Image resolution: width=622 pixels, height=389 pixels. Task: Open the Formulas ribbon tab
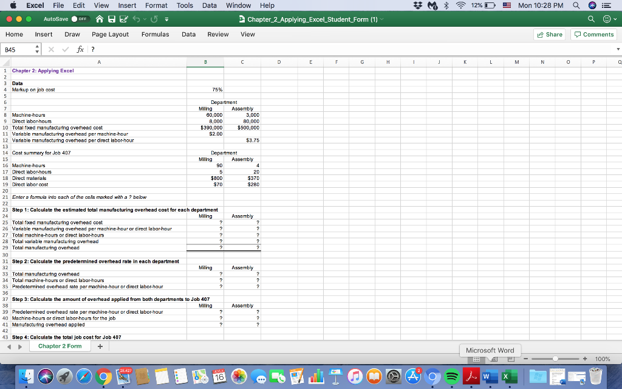[x=155, y=35]
